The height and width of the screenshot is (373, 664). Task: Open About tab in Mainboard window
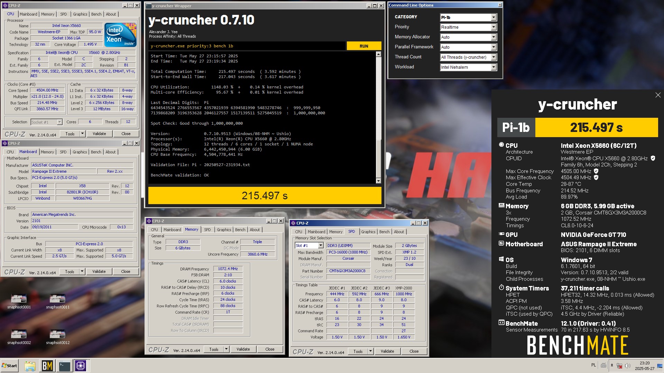click(x=111, y=152)
